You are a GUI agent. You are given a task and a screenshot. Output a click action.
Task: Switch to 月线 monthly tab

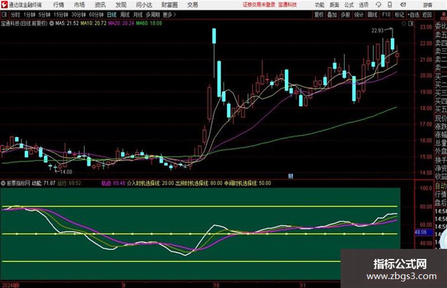pos(138,15)
